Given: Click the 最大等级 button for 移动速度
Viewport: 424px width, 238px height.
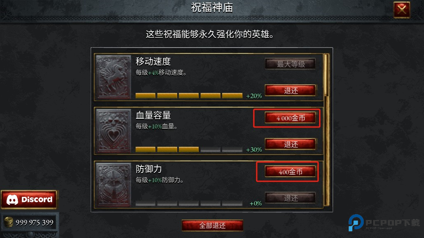Looking at the screenshot, I should point(290,64).
